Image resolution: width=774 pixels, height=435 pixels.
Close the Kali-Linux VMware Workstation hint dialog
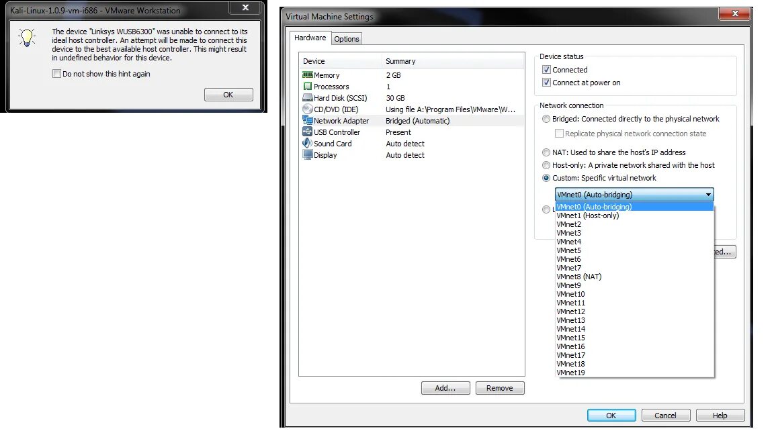pos(245,7)
